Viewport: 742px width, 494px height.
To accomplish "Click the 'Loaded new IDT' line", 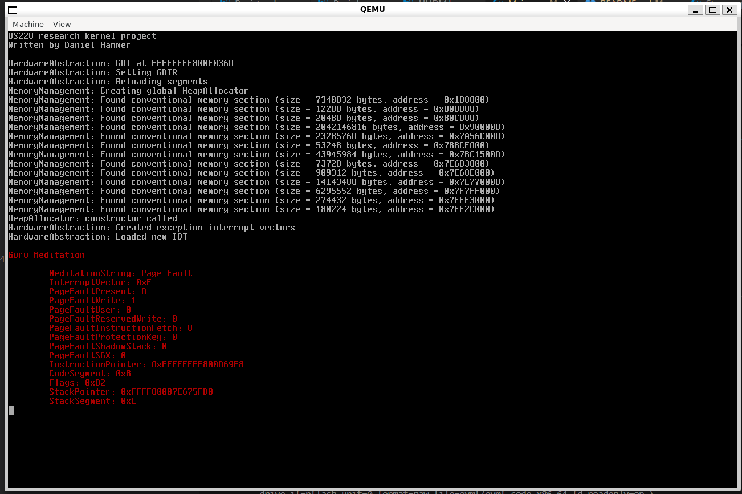I will pyautogui.click(x=97, y=237).
